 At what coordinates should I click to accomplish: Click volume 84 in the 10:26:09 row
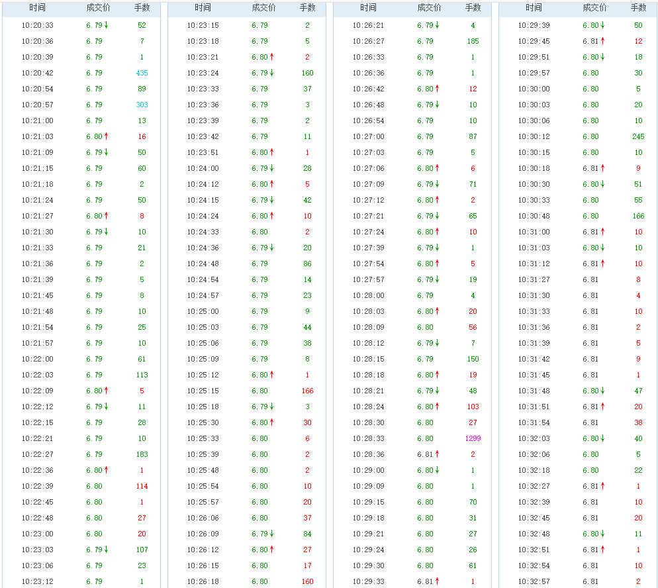coord(307,534)
